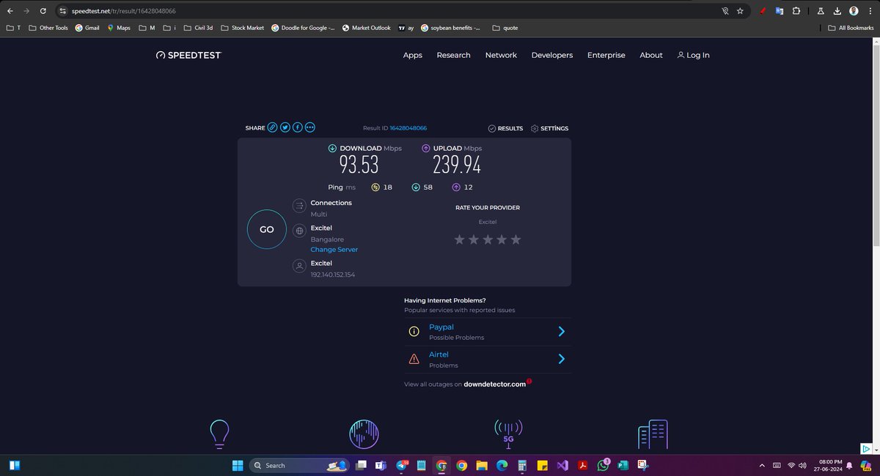
Task: Open Other Tools bookmark folder
Action: pyautogui.click(x=48, y=28)
